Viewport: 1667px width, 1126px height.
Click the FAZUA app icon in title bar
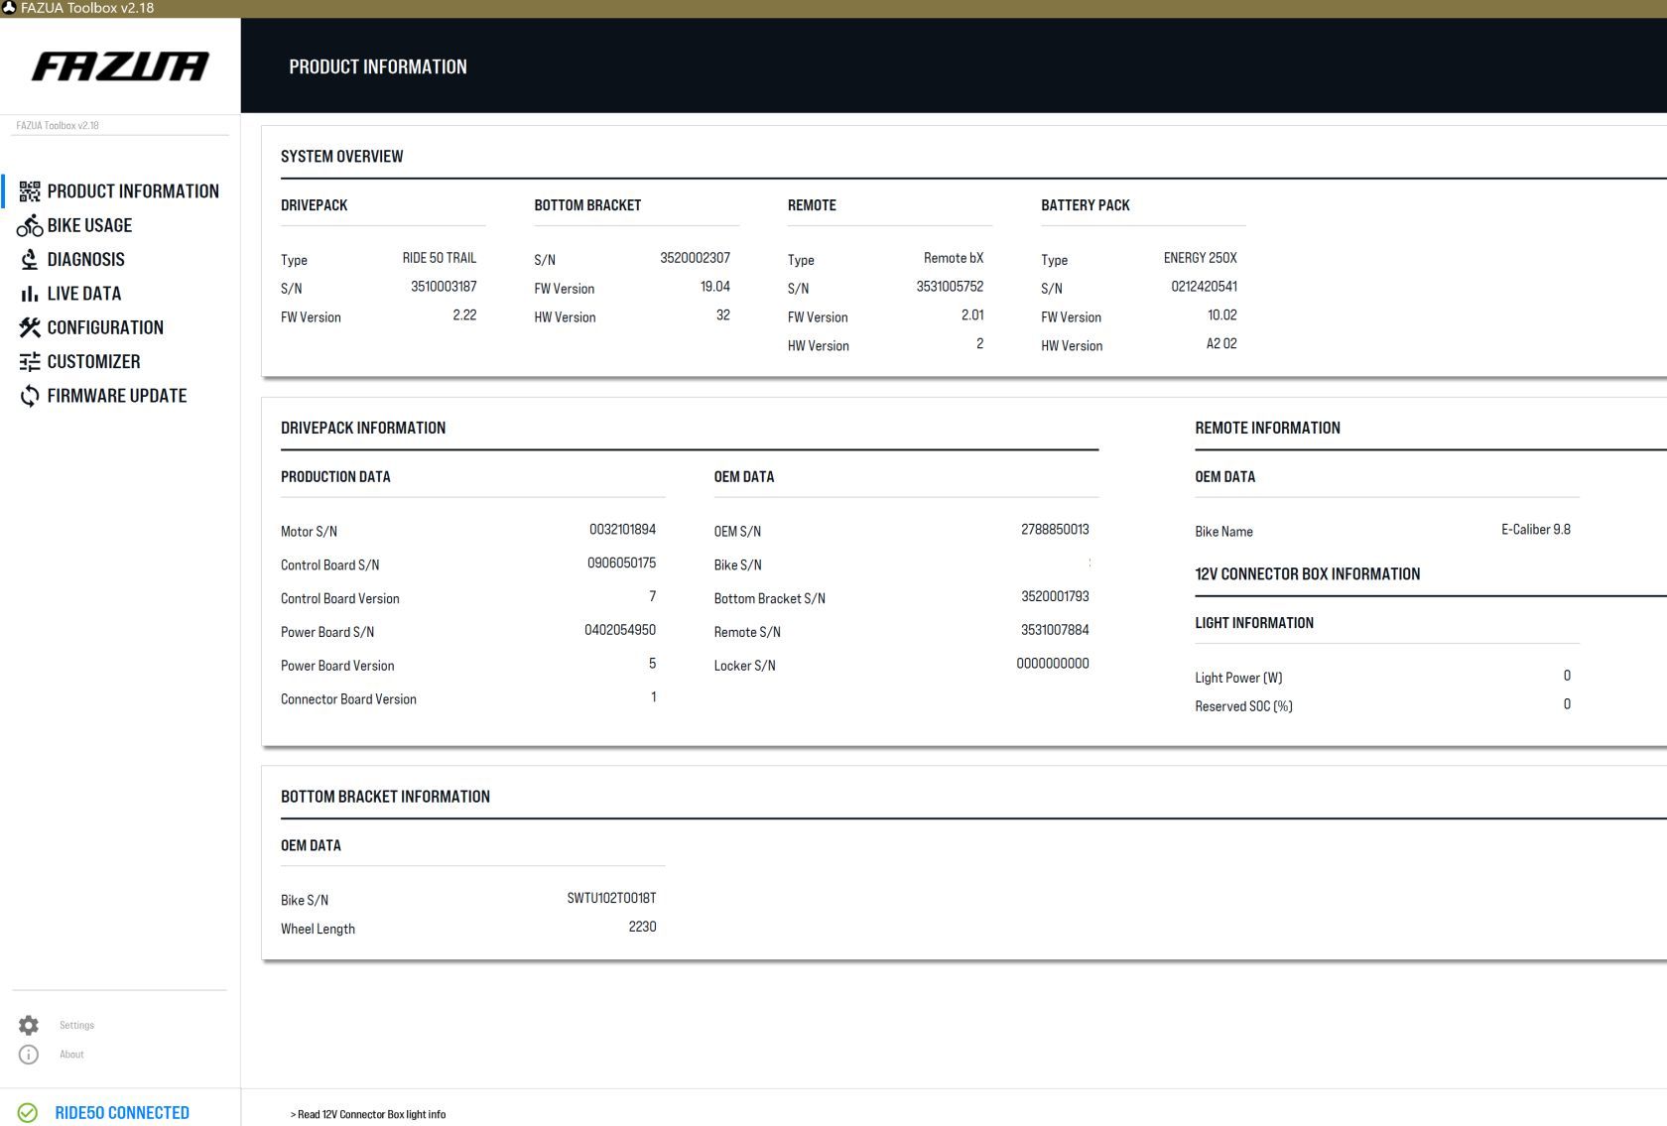tap(9, 8)
